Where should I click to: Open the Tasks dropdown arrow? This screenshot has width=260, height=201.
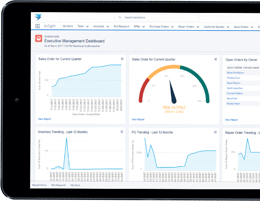point(87,27)
